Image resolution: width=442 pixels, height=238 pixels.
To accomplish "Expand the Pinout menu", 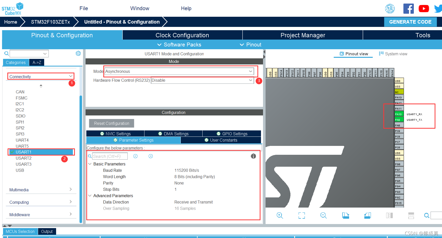I will (251, 45).
